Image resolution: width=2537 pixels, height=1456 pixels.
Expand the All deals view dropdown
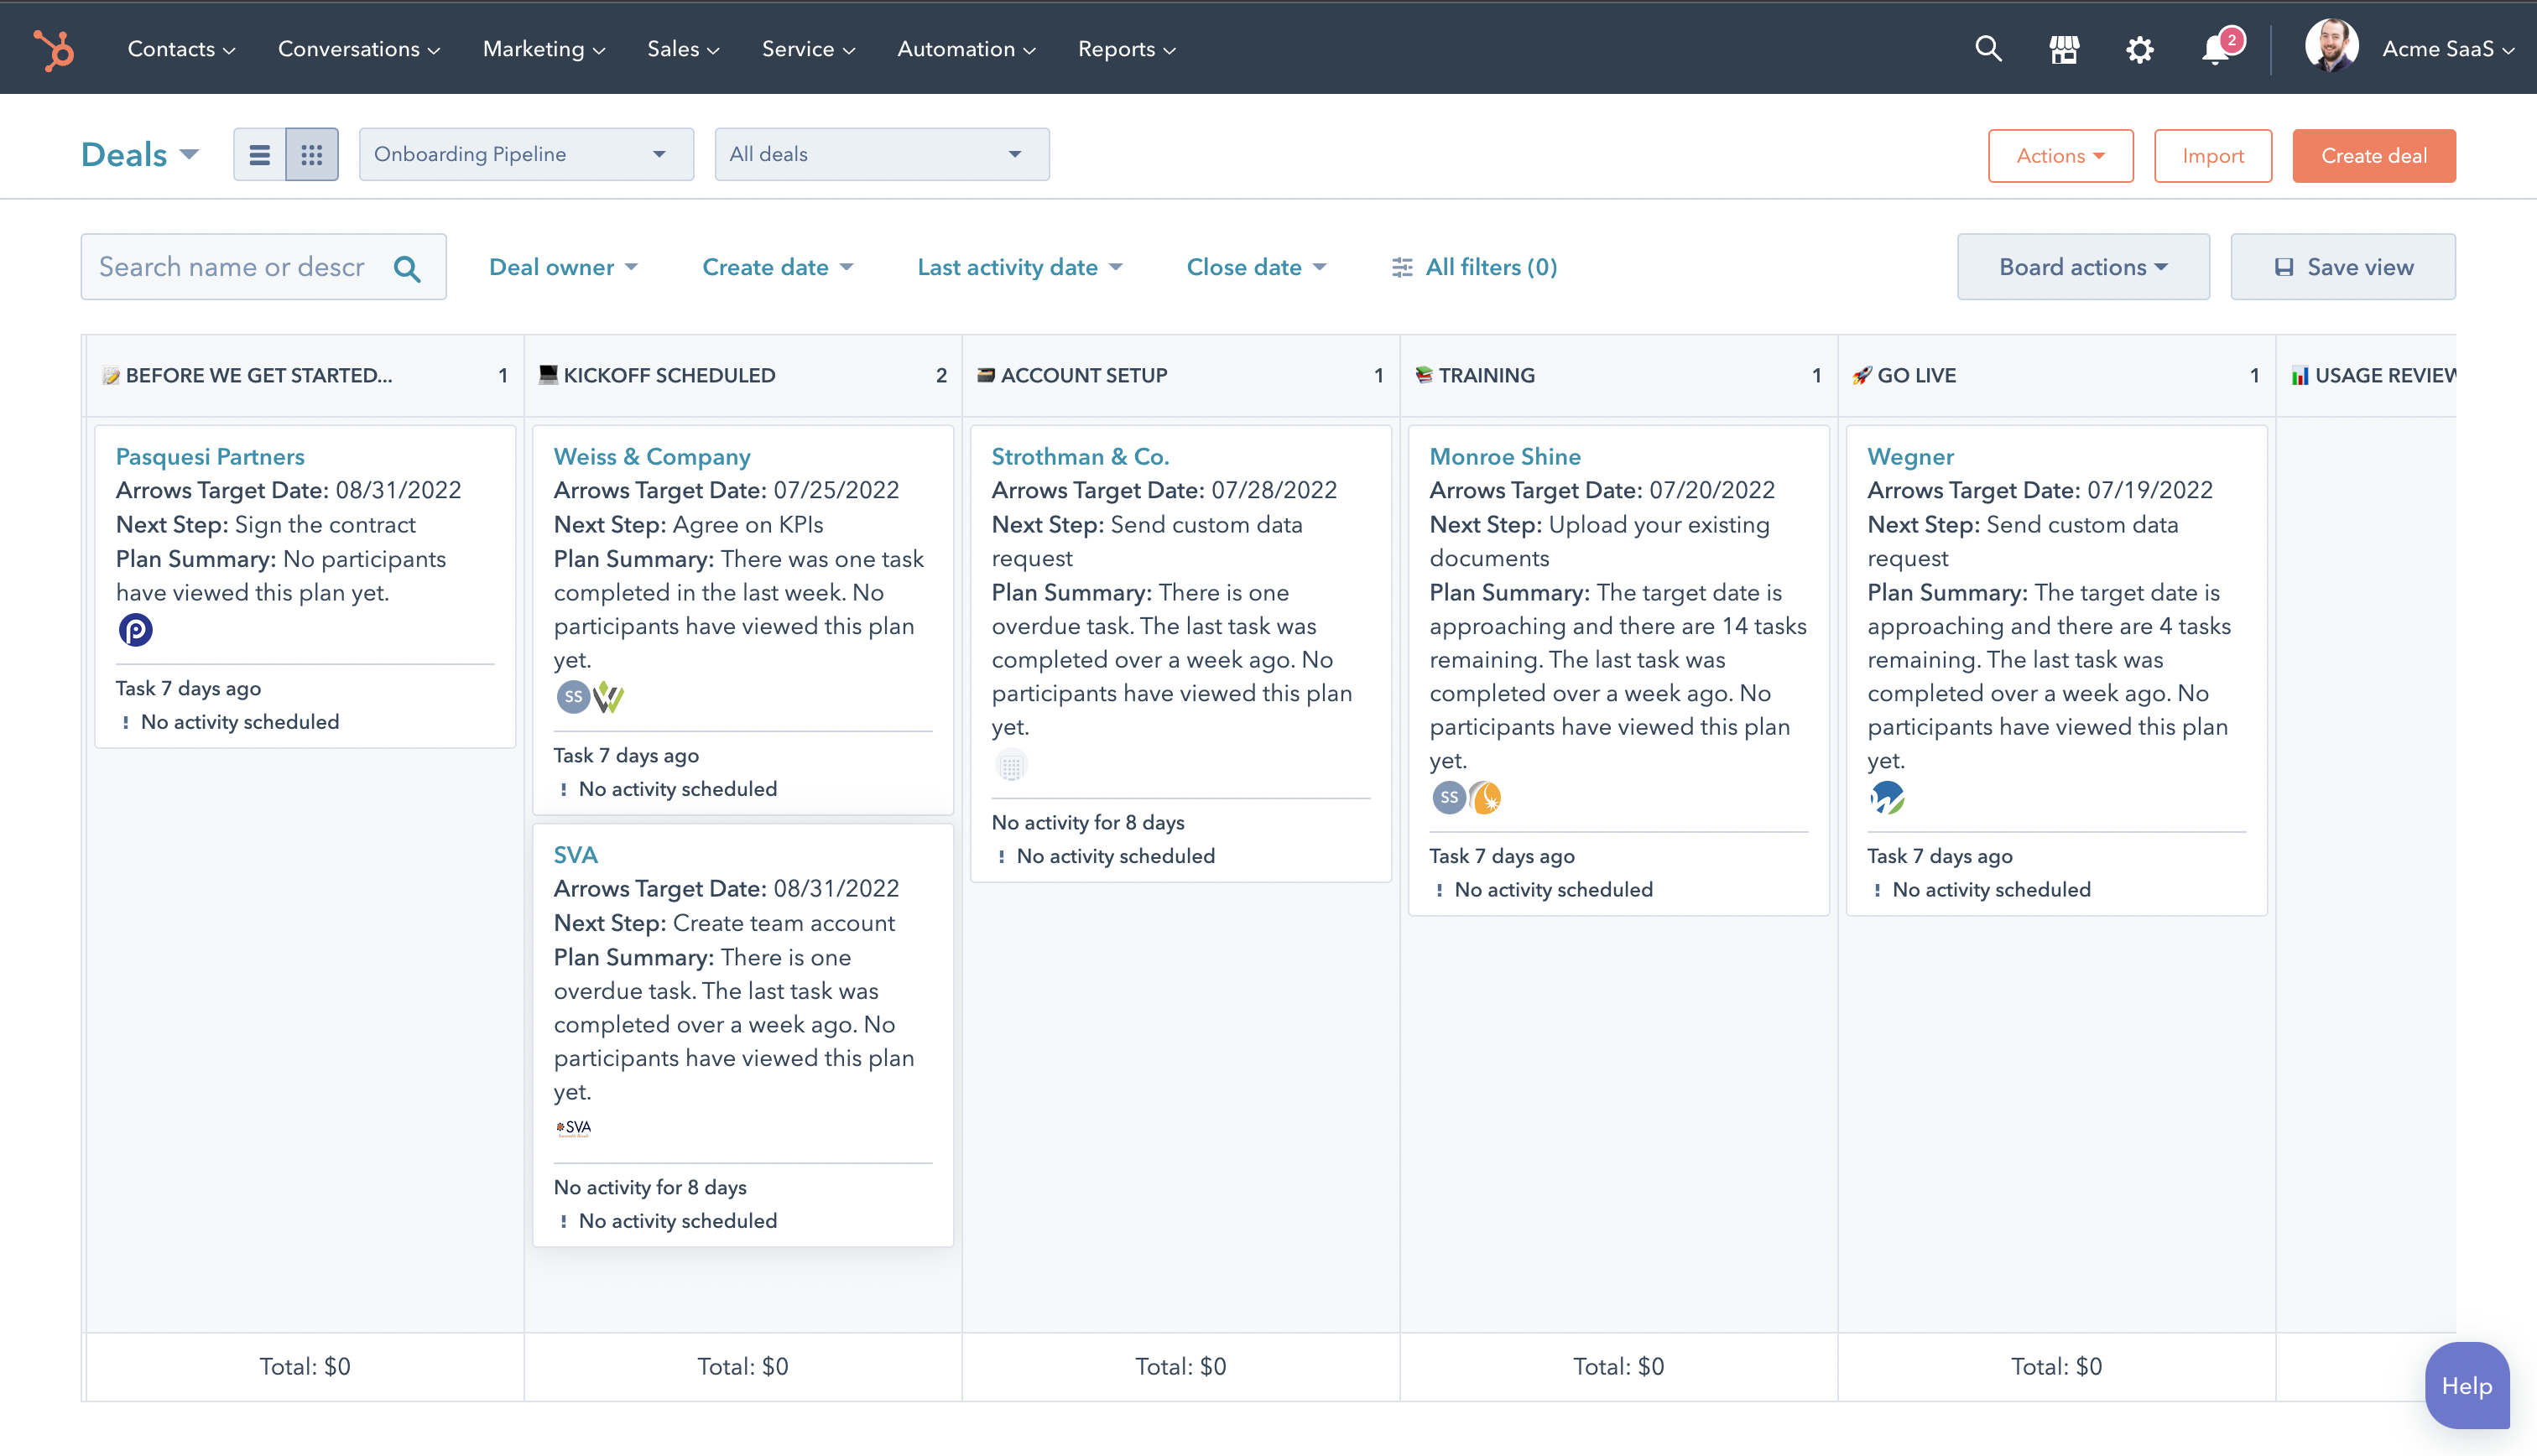click(x=881, y=155)
